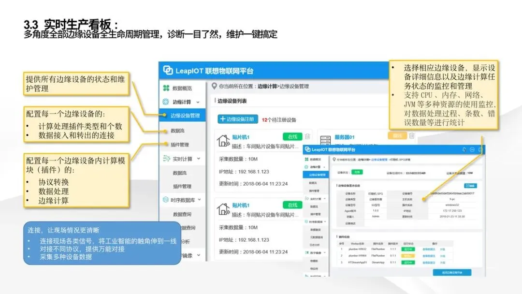Click the 边缘设备注册 register button
The height and width of the screenshot is (294, 522).
(238, 119)
